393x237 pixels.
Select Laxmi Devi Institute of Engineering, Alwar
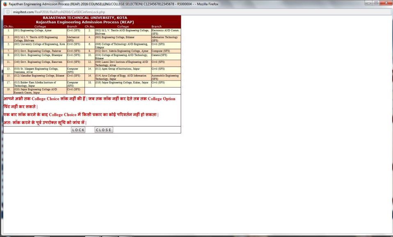[121, 63]
